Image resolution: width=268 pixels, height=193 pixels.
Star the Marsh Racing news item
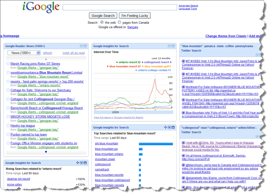[8, 64]
